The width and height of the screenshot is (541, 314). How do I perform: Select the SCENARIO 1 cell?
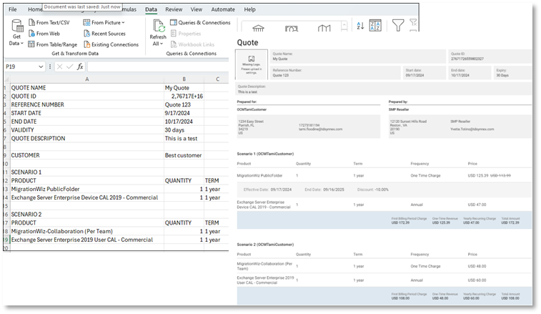(87, 172)
